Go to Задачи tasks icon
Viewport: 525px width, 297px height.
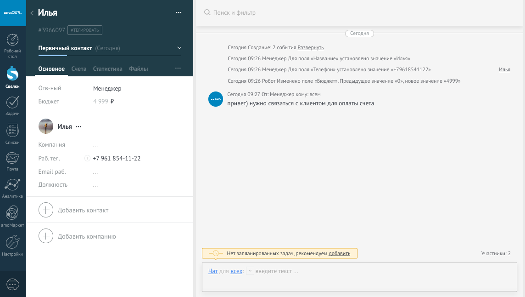(13, 103)
